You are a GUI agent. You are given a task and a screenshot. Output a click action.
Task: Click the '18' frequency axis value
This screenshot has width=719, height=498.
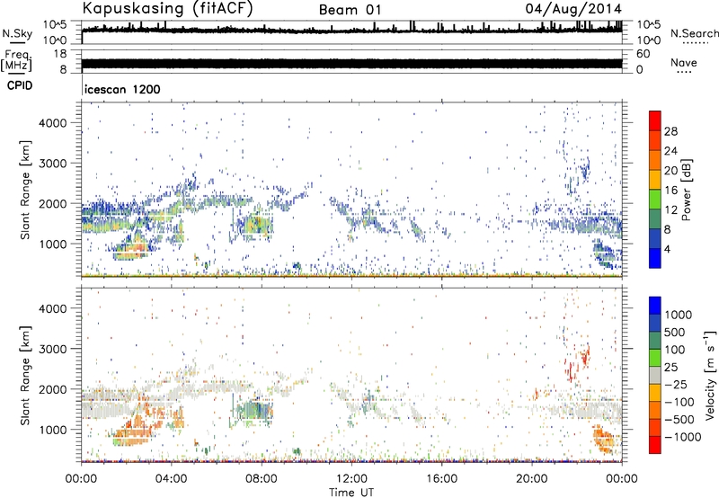coord(60,54)
